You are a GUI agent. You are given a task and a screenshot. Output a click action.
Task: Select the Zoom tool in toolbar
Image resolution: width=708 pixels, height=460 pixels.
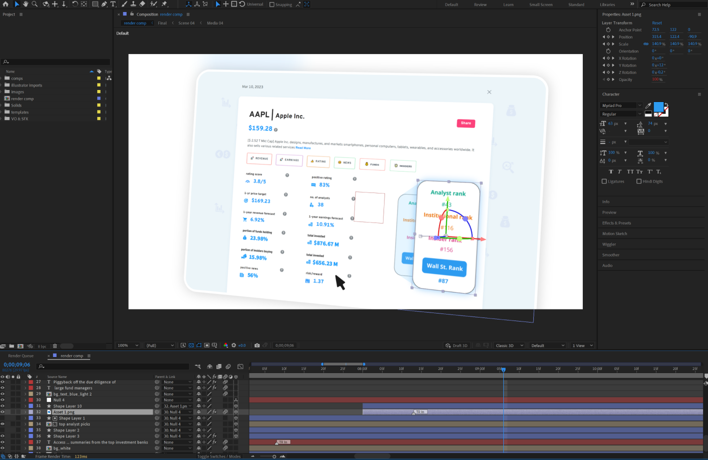click(35, 4)
